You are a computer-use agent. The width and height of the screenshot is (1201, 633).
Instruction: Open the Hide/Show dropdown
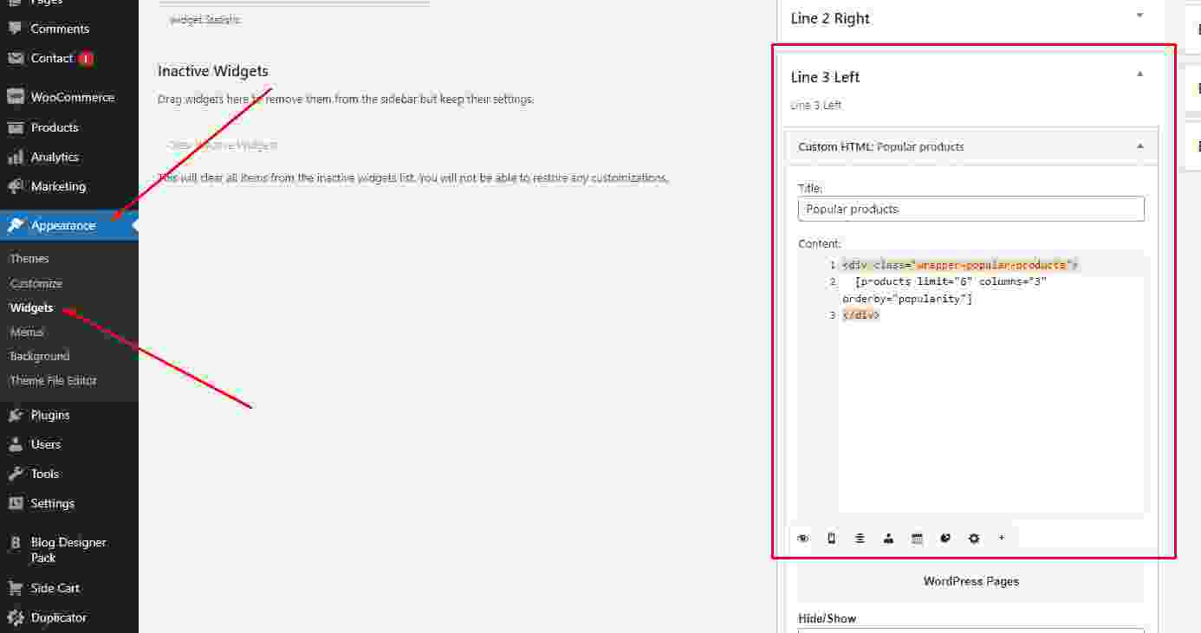[x=971, y=630]
